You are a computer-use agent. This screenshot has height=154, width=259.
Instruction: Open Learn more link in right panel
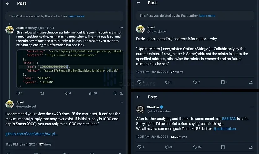[207, 16]
